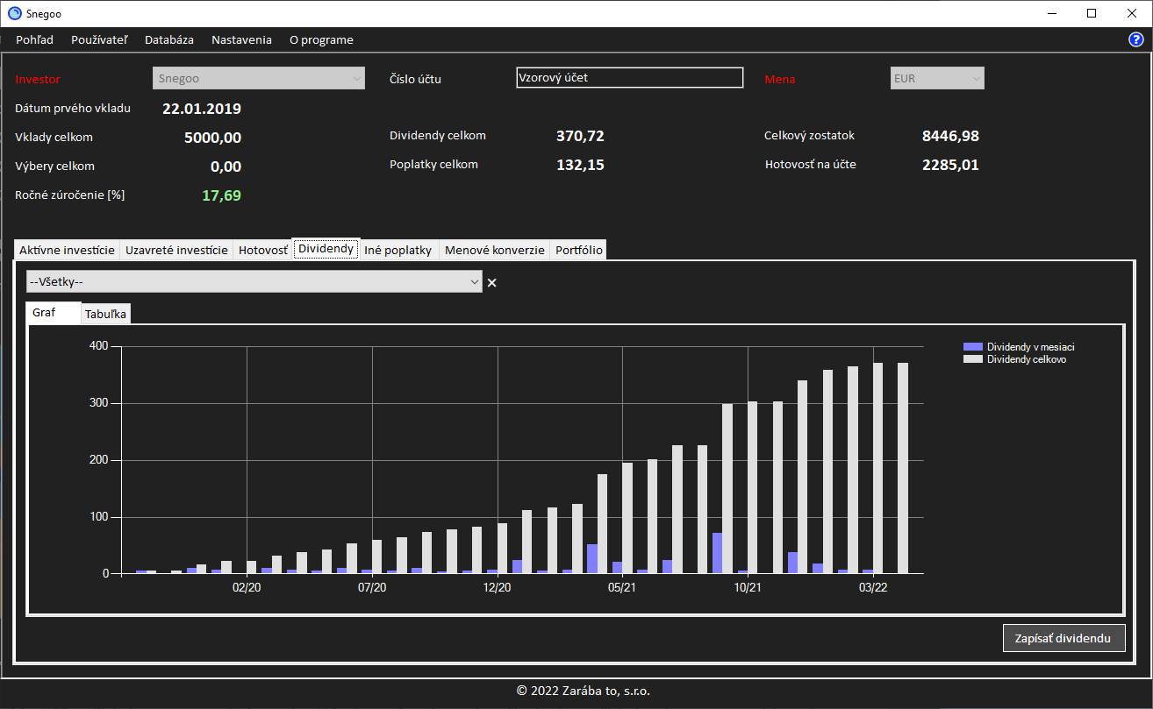Switch to the Menové konverzie tab
Viewport: 1153px width, 709px height.
click(495, 250)
